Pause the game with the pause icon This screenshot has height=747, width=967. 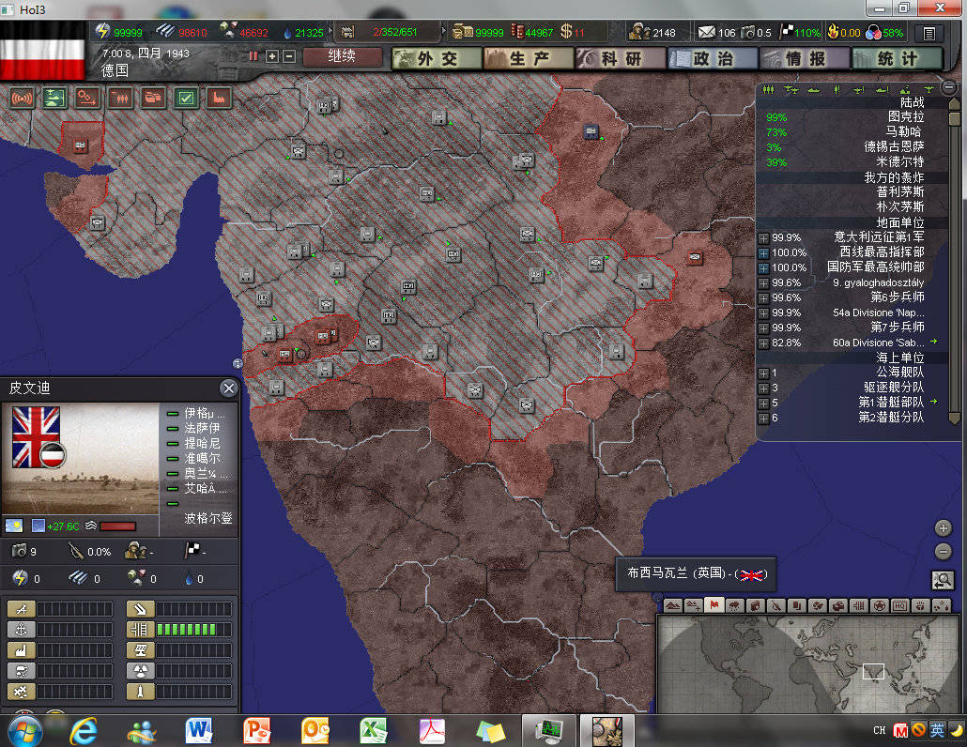click(253, 56)
